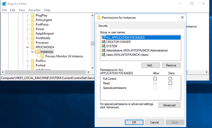Image resolution: width=212 pixels, height=128 pixels.
Task: Close the Permissions for Instances dialog
Action: point(182,18)
